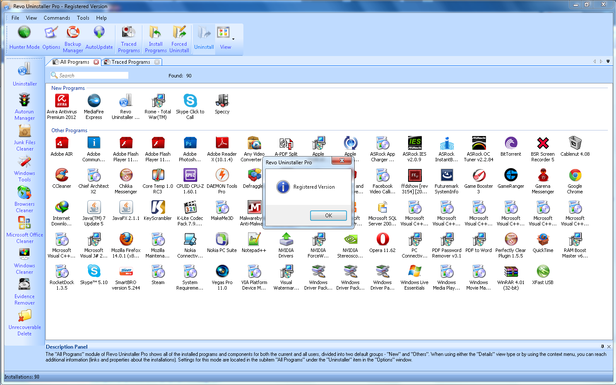616x385 pixels.
Task: Click Install Programs toolbar icon
Action: pyautogui.click(x=156, y=39)
